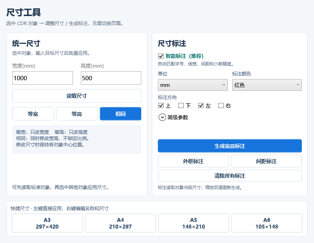This screenshot has width=314, height=243.
Task: Click the 宽度(mm) input field
Action: 42,78
